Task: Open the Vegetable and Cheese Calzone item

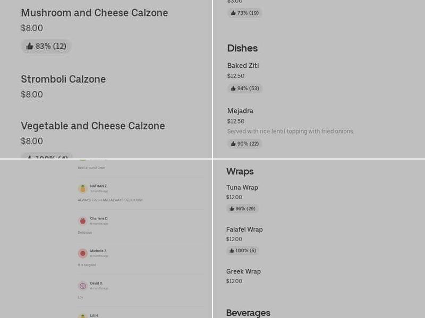Action: [93, 126]
